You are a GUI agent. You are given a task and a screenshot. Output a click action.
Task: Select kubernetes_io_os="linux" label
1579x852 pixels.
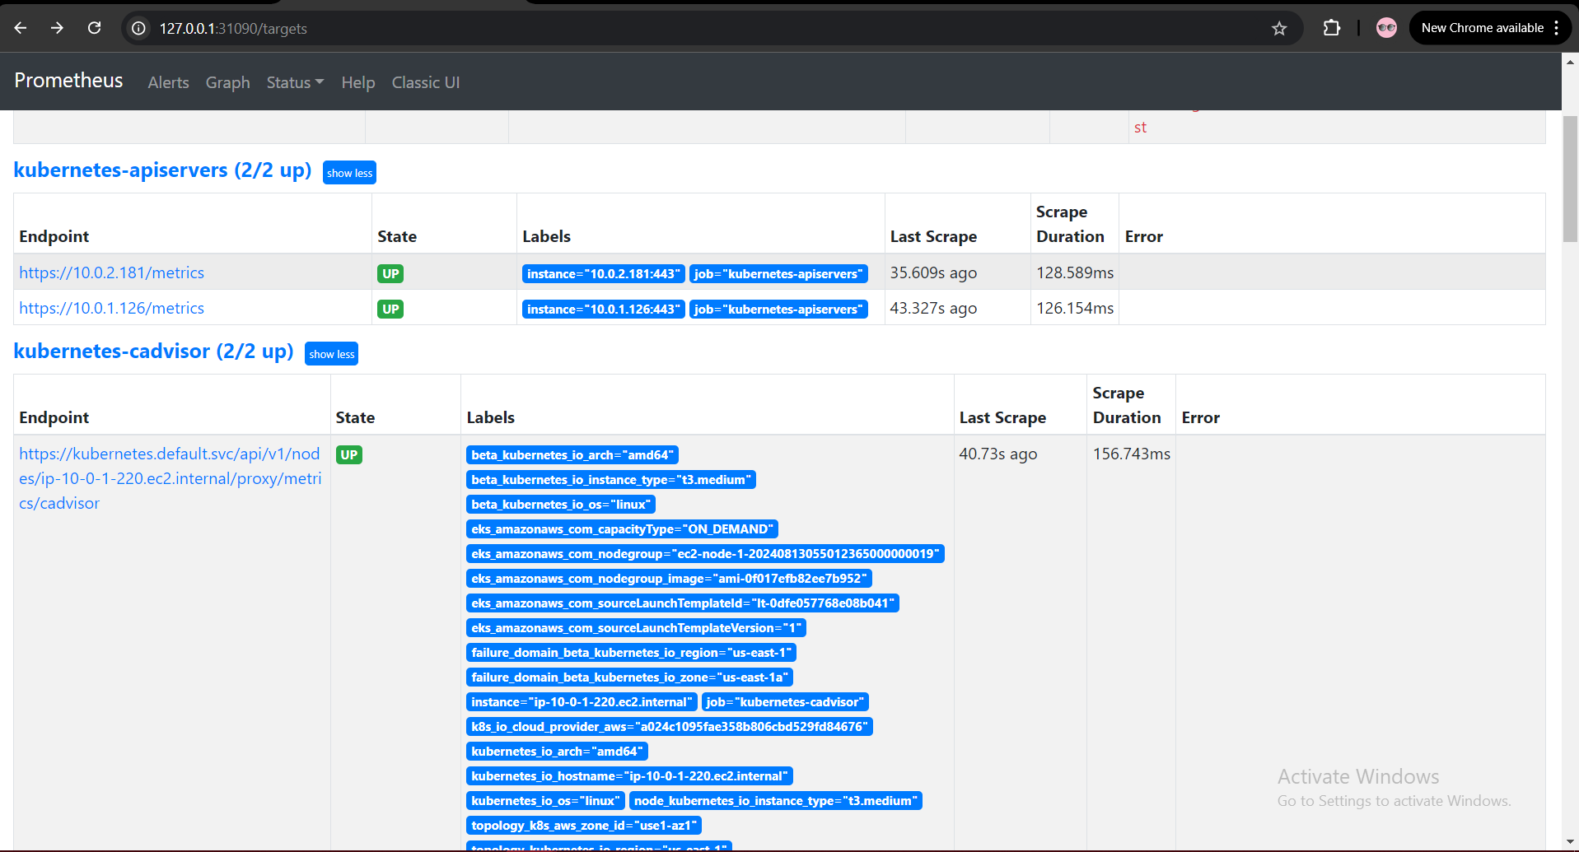(x=545, y=800)
